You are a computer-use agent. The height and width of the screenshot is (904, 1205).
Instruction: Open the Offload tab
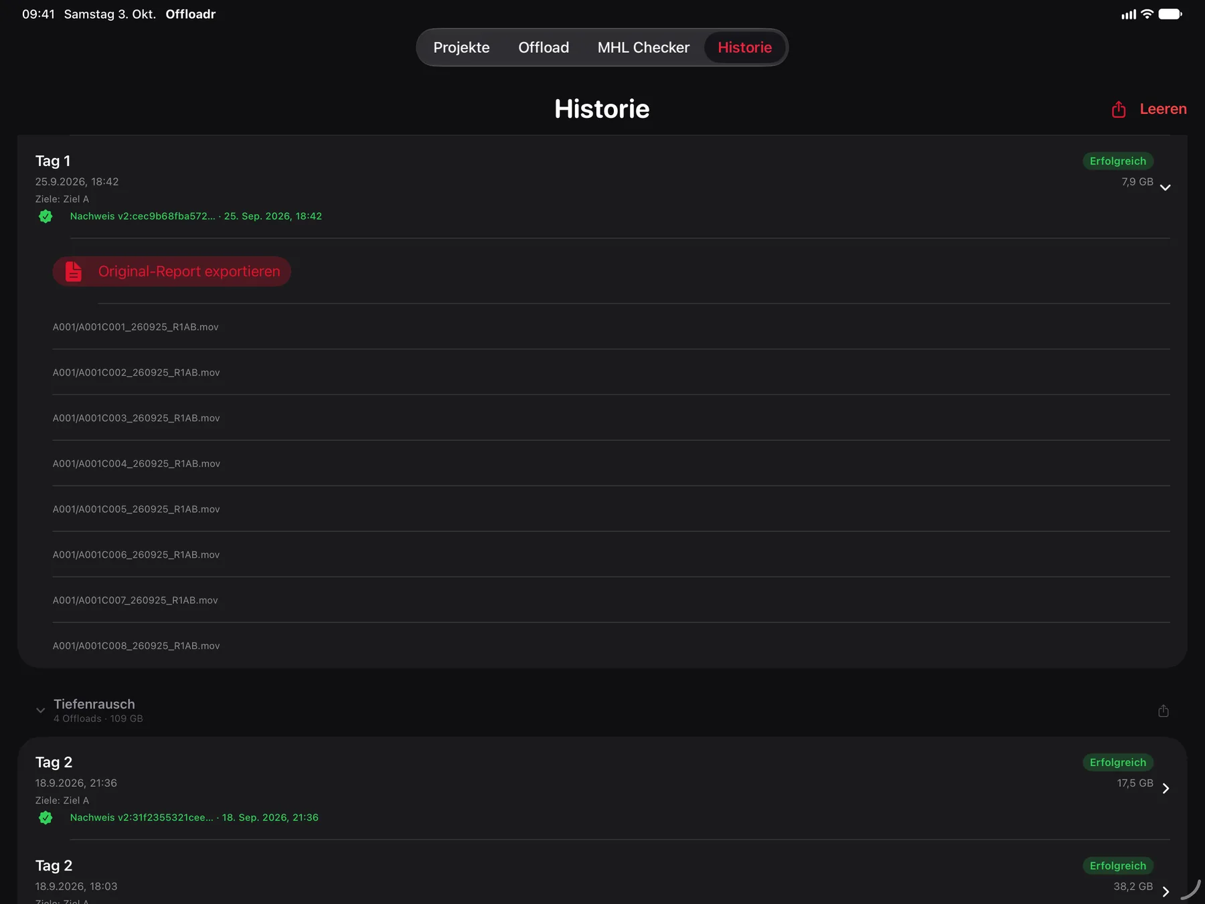tap(544, 48)
